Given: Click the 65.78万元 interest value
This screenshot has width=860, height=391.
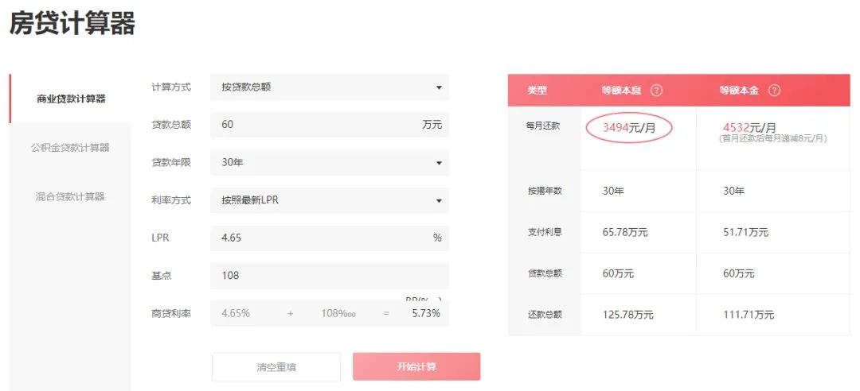Looking at the screenshot, I should coord(625,233).
